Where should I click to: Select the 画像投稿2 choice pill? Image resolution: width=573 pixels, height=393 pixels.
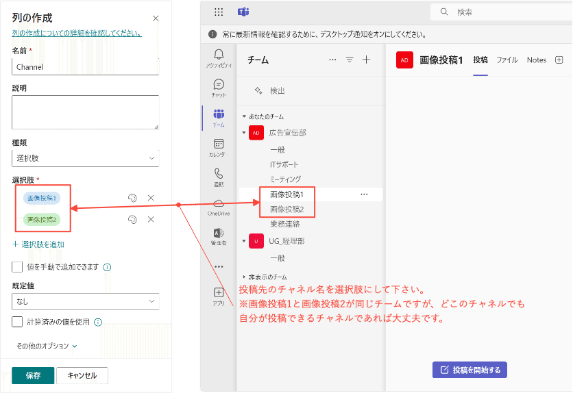pyautogui.click(x=42, y=220)
